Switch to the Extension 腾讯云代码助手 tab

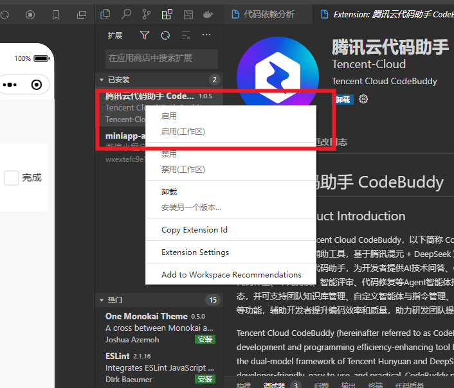coord(384,14)
